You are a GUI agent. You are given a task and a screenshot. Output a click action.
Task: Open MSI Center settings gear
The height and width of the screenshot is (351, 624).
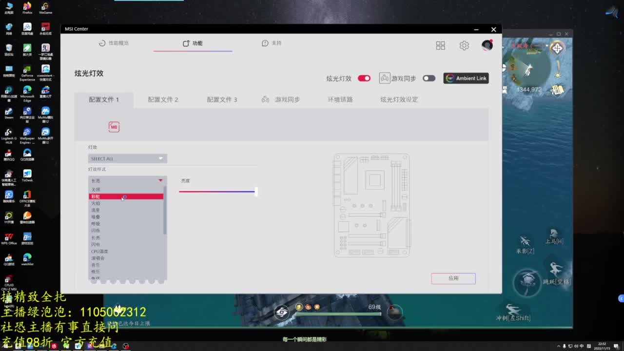pyautogui.click(x=464, y=45)
